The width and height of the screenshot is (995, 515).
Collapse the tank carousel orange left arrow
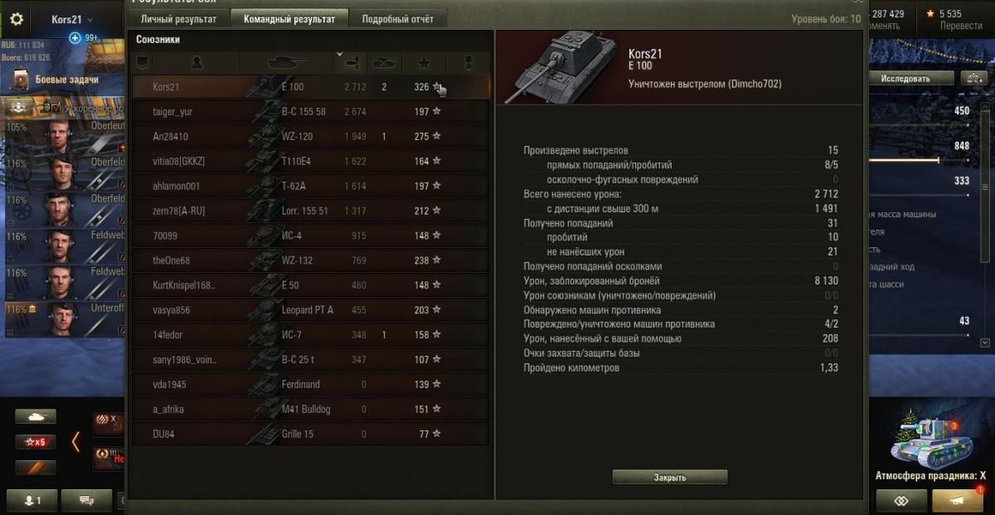[x=75, y=441]
